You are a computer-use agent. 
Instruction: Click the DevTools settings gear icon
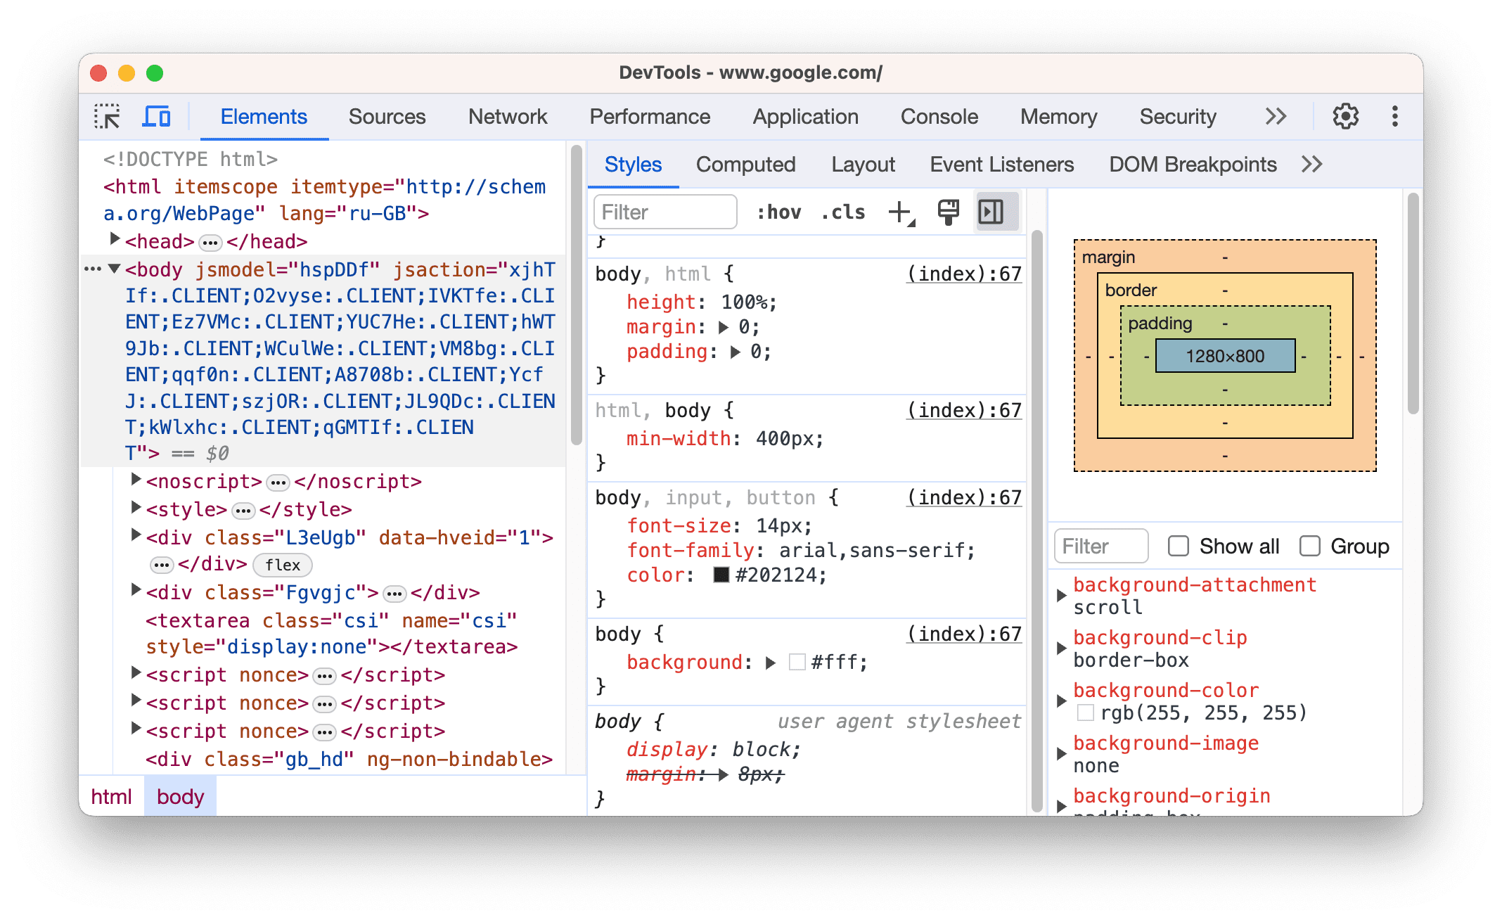tap(1343, 118)
